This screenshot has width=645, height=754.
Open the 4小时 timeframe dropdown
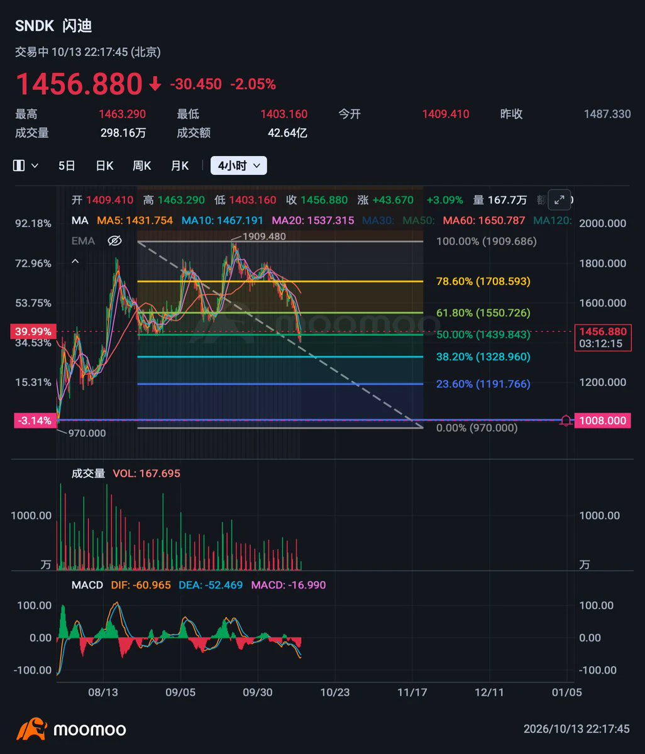(x=238, y=165)
